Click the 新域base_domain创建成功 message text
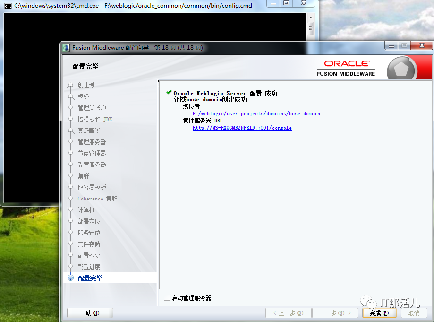The width and height of the screenshot is (434, 322). pos(210,99)
